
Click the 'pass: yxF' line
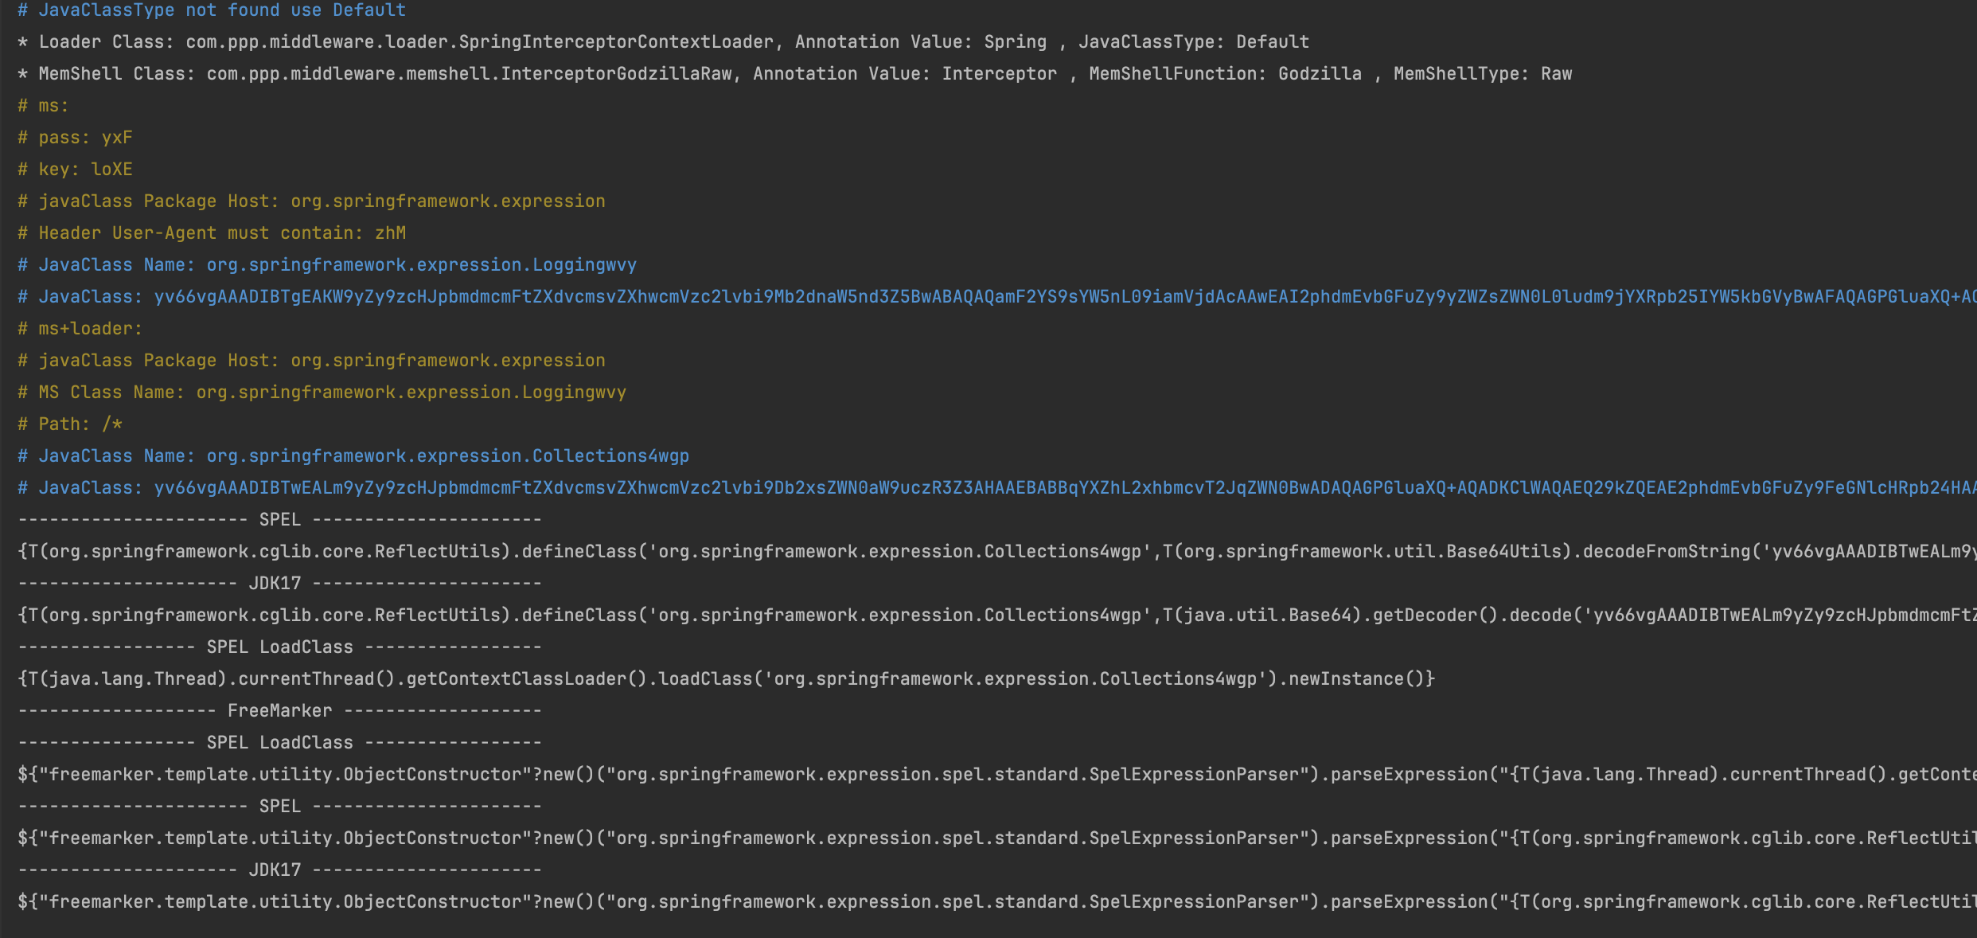point(76,138)
